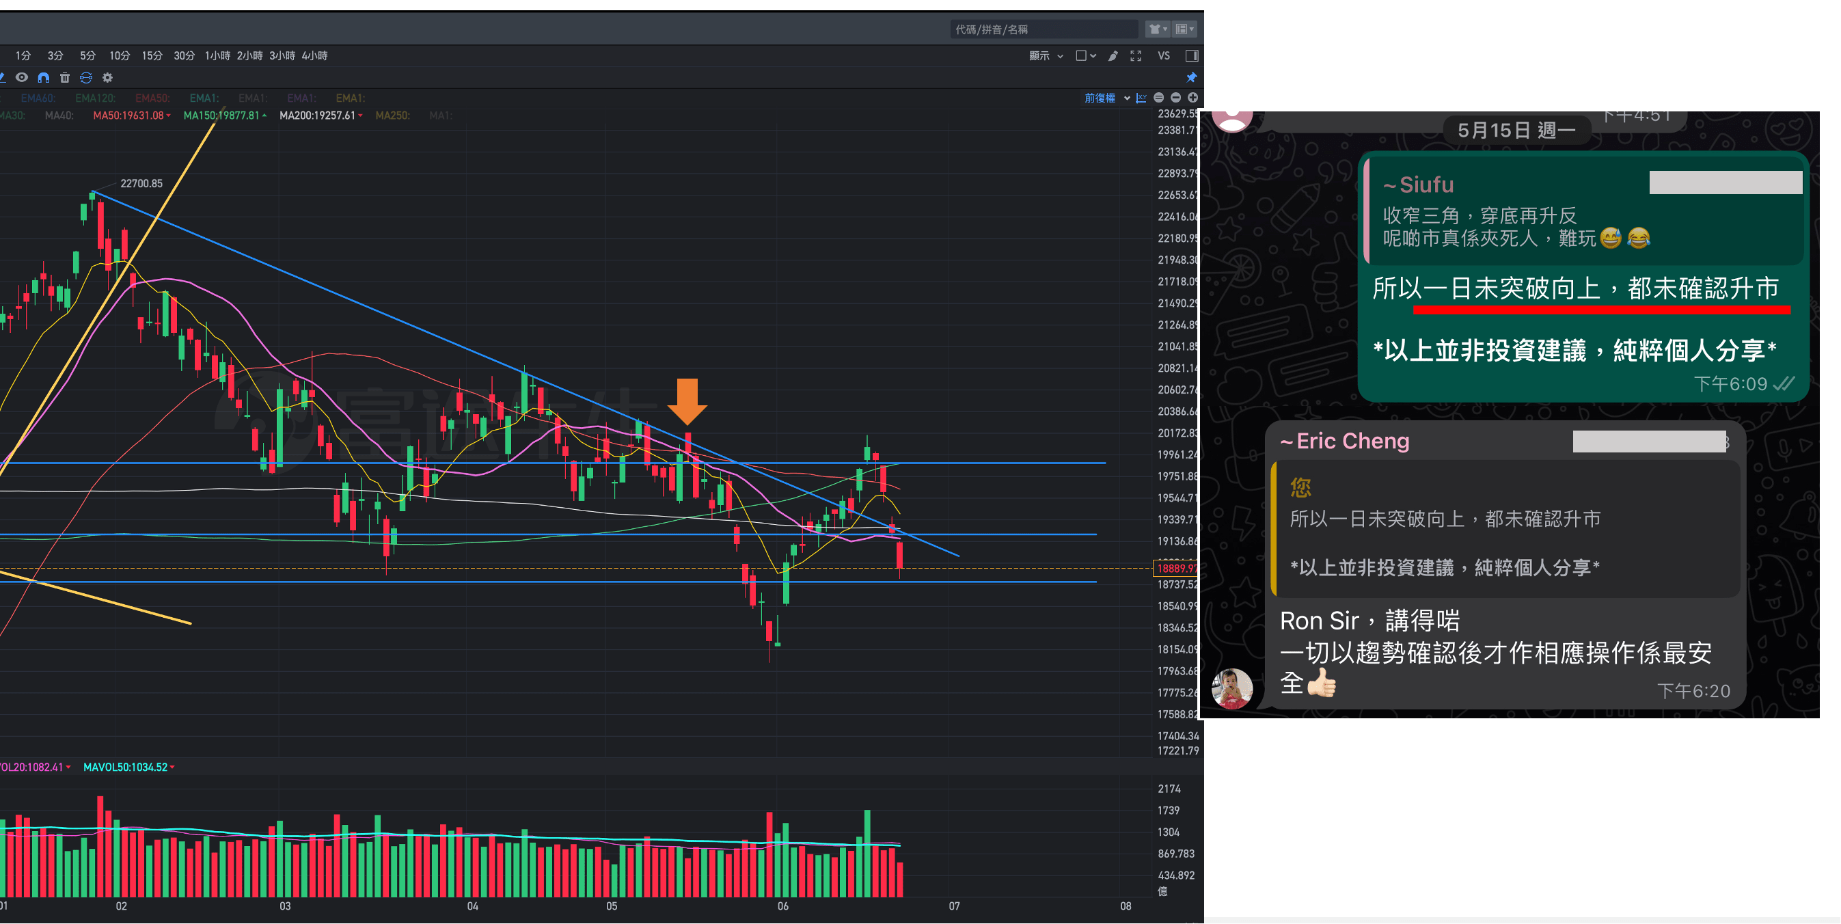The image size is (1841, 924).
Task: Click the trash can delete drawings icon
Action: click(x=64, y=78)
